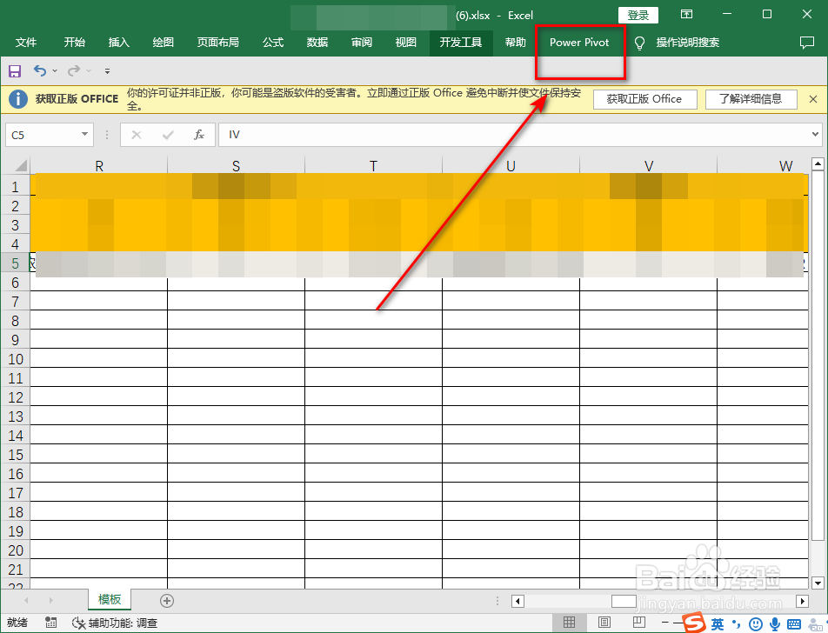This screenshot has width=828, height=633.
Task: Click the 了解详细信息 button
Action: [x=751, y=99]
